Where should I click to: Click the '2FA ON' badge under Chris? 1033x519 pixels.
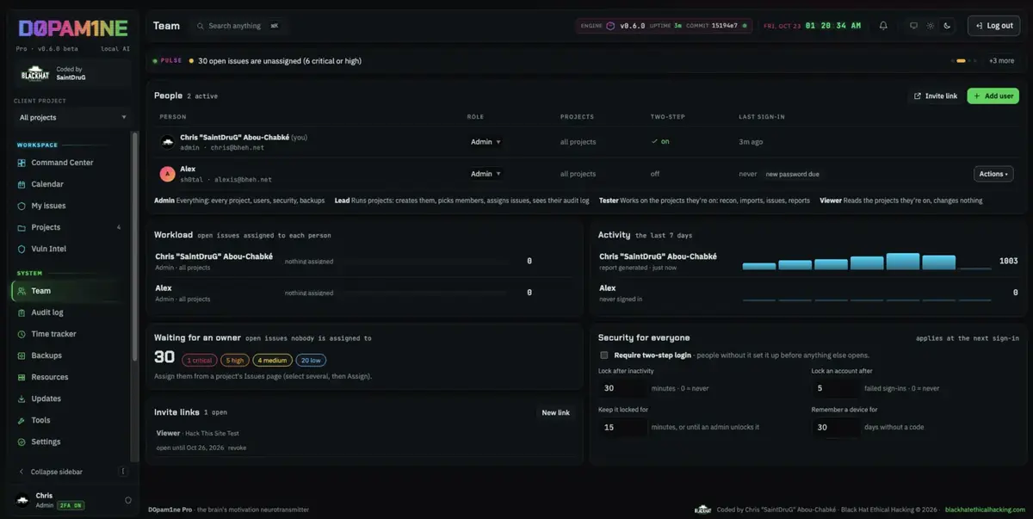[71, 505]
